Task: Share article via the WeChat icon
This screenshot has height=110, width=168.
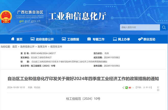Action: pyautogui.click(x=127, y=88)
